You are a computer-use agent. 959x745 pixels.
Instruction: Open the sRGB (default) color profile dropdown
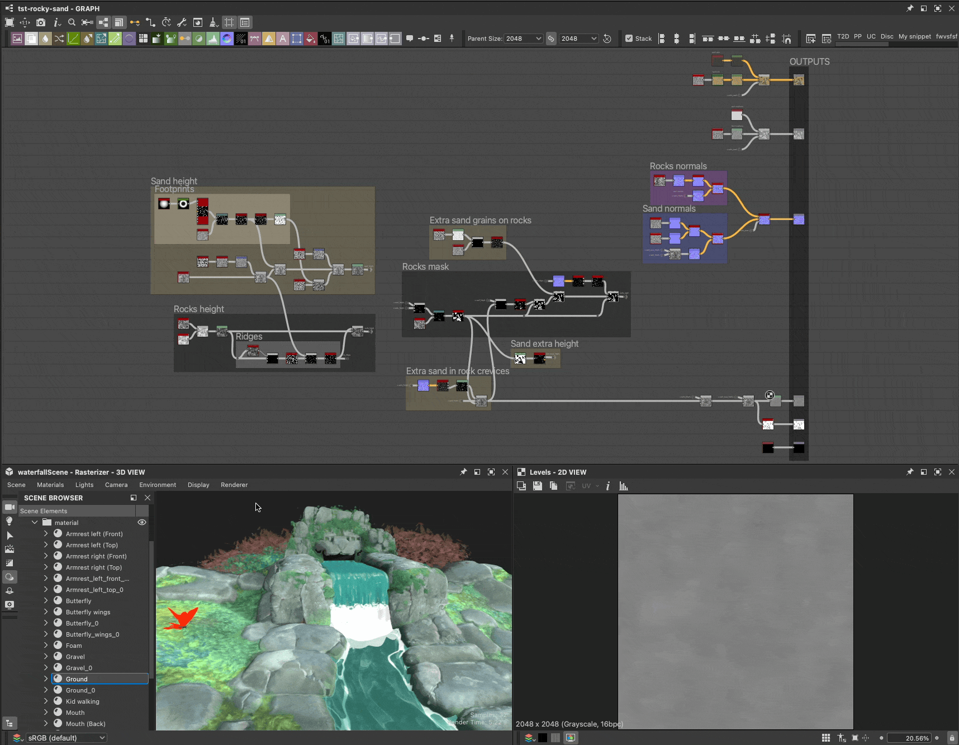click(66, 738)
